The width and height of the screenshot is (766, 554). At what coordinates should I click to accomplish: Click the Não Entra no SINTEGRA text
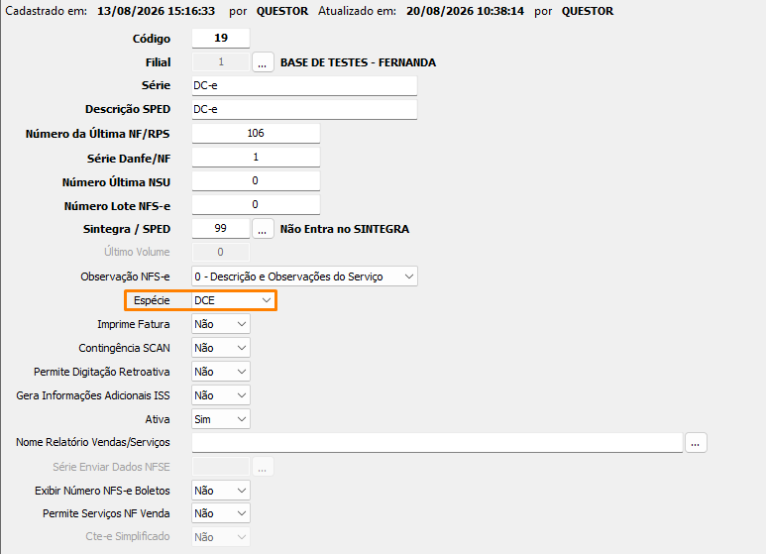[x=345, y=229]
